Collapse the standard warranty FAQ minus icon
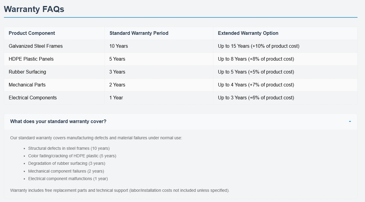 point(350,122)
